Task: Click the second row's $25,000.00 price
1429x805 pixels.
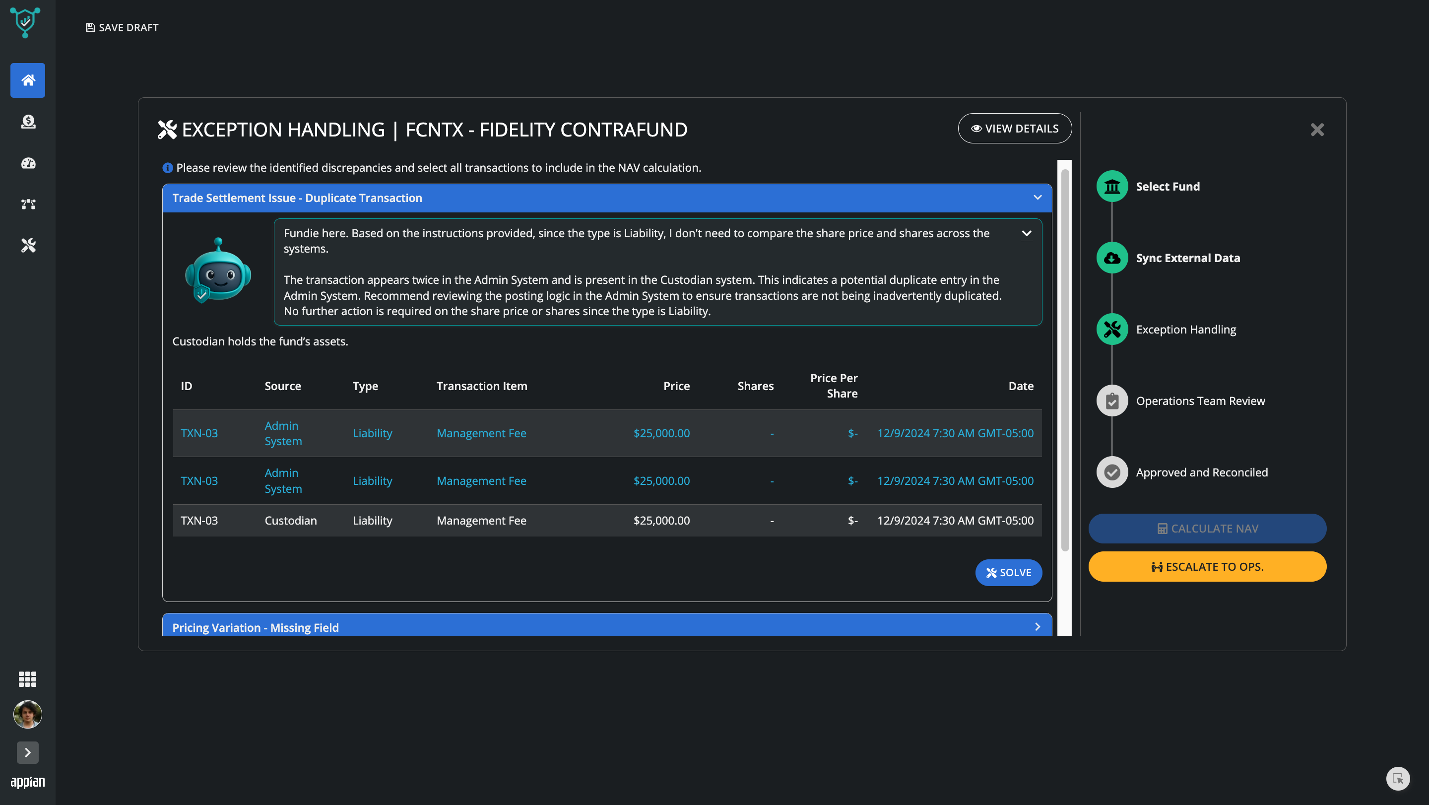Action: pyautogui.click(x=661, y=480)
